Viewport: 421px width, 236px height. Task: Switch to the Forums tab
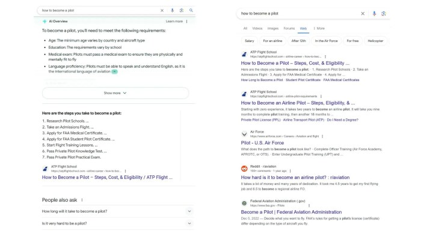tap(289, 28)
